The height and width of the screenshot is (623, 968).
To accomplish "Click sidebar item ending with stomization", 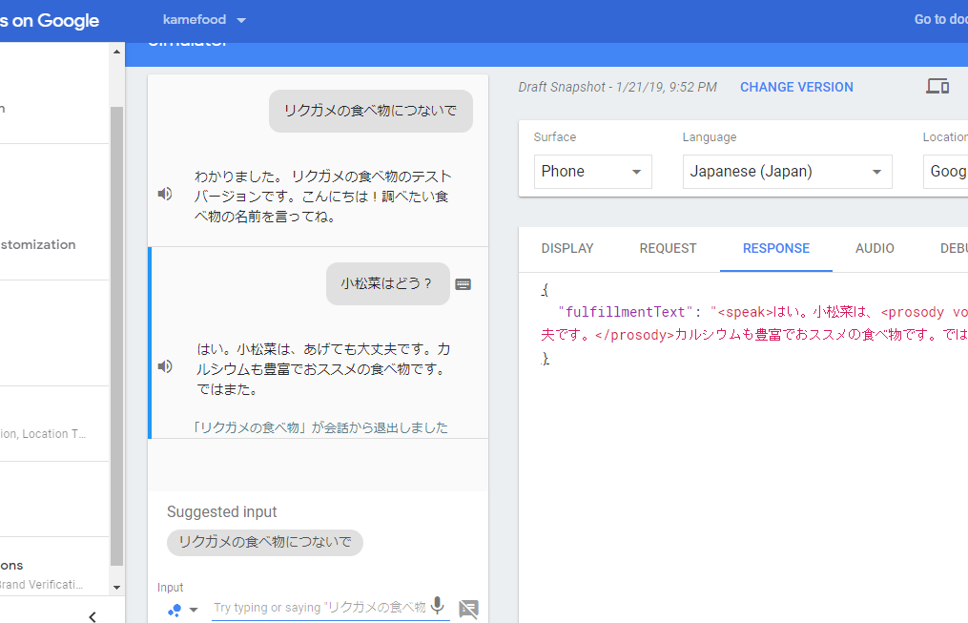I will 37,244.
